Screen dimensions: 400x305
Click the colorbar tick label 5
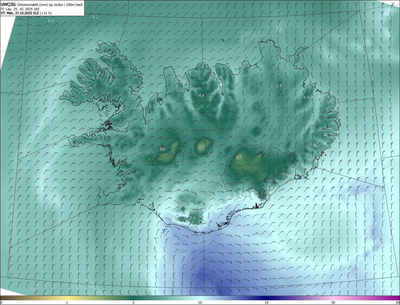pos(133,303)
